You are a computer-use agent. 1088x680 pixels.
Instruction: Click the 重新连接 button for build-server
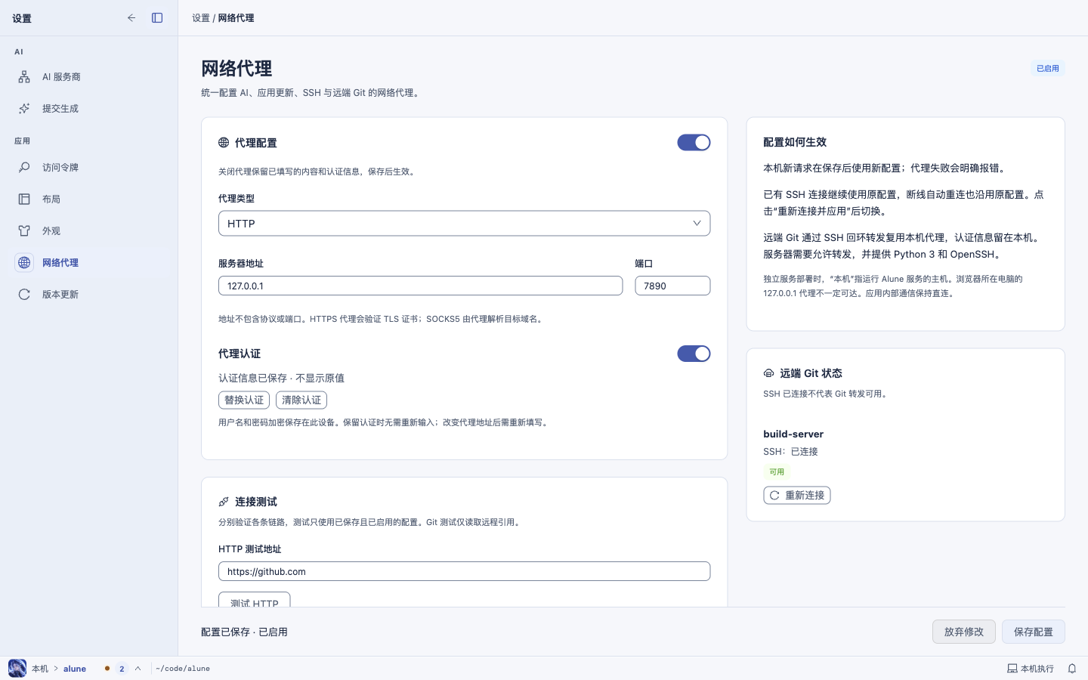point(797,495)
